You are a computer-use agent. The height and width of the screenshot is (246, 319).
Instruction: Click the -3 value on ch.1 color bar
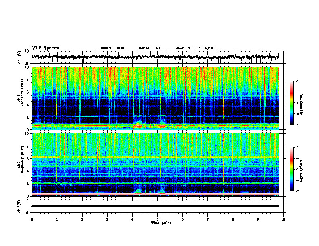[x=297, y=81]
